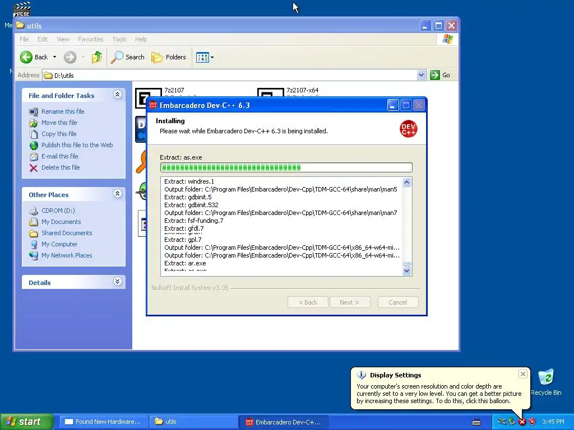Expand the Details panel

click(118, 282)
